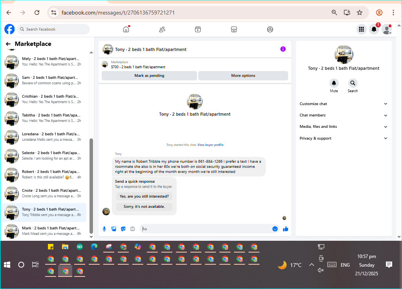Send a thumbs-up like
The image size is (402, 289).
pos(286,229)
